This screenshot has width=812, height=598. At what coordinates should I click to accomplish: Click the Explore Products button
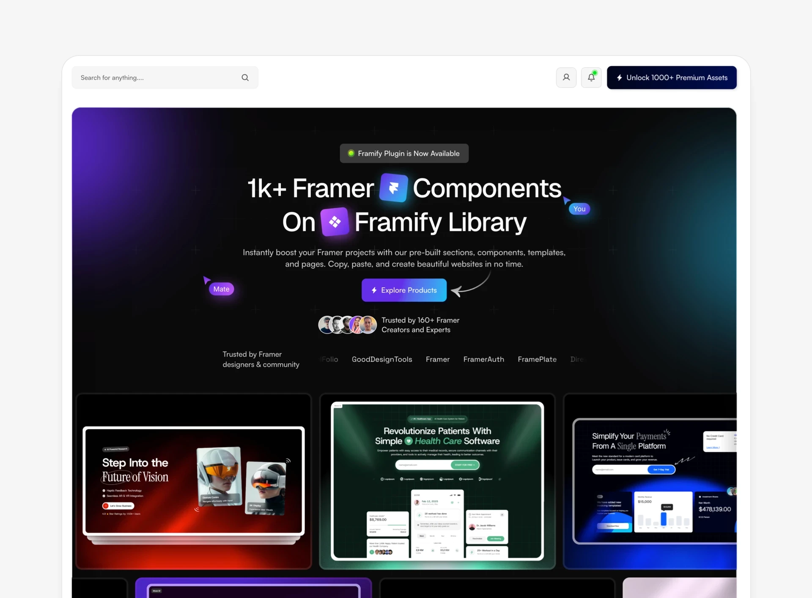[404, 290]
